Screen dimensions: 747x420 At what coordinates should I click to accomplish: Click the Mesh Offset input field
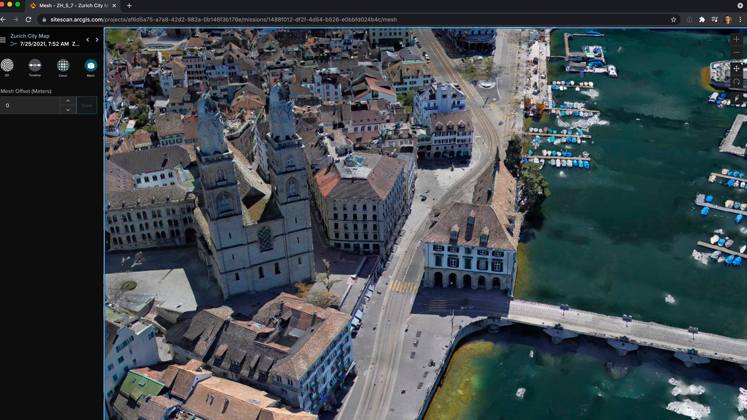(x=30, y=105)
